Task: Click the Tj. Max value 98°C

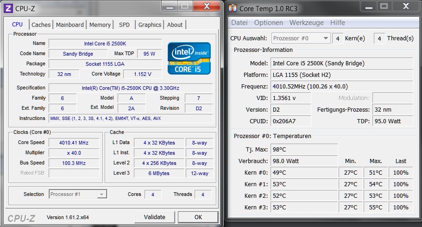Action: (304, 150)
